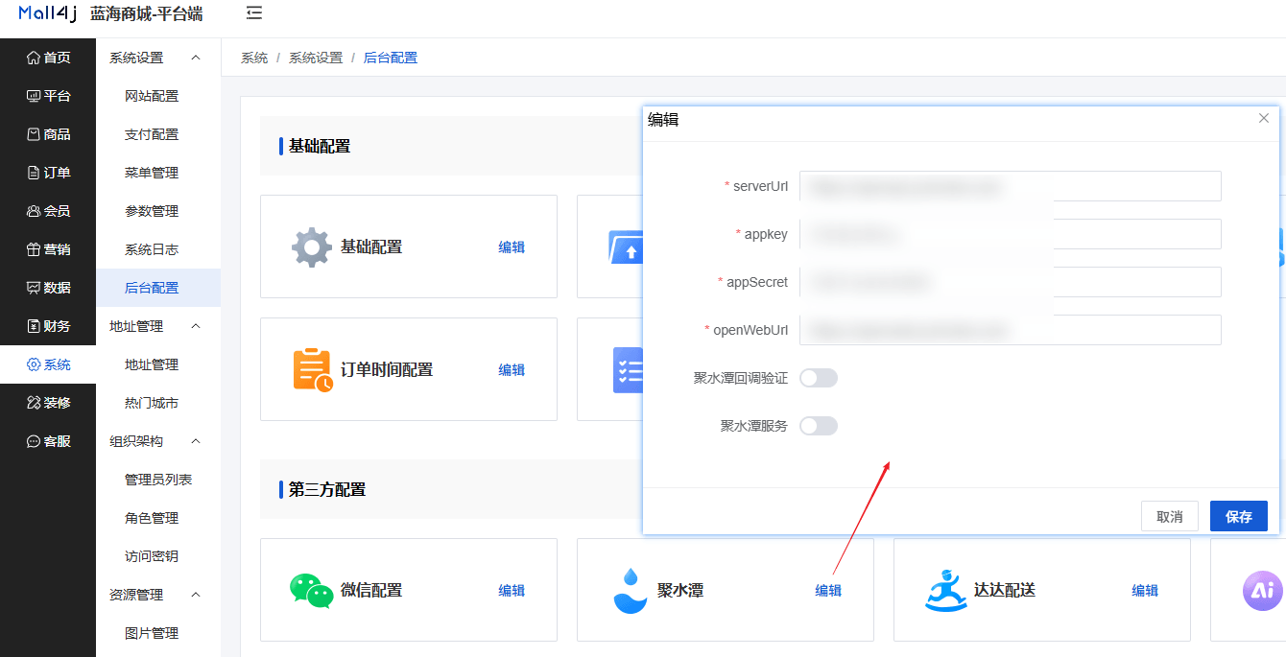The width and height of the screenshot is (1286, 657).
Task: Click the 保存 button in the dialog
Action: point(1239,516)
